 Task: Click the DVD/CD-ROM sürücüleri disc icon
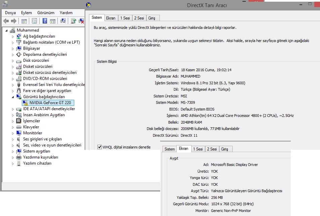(x=19, y=79)
